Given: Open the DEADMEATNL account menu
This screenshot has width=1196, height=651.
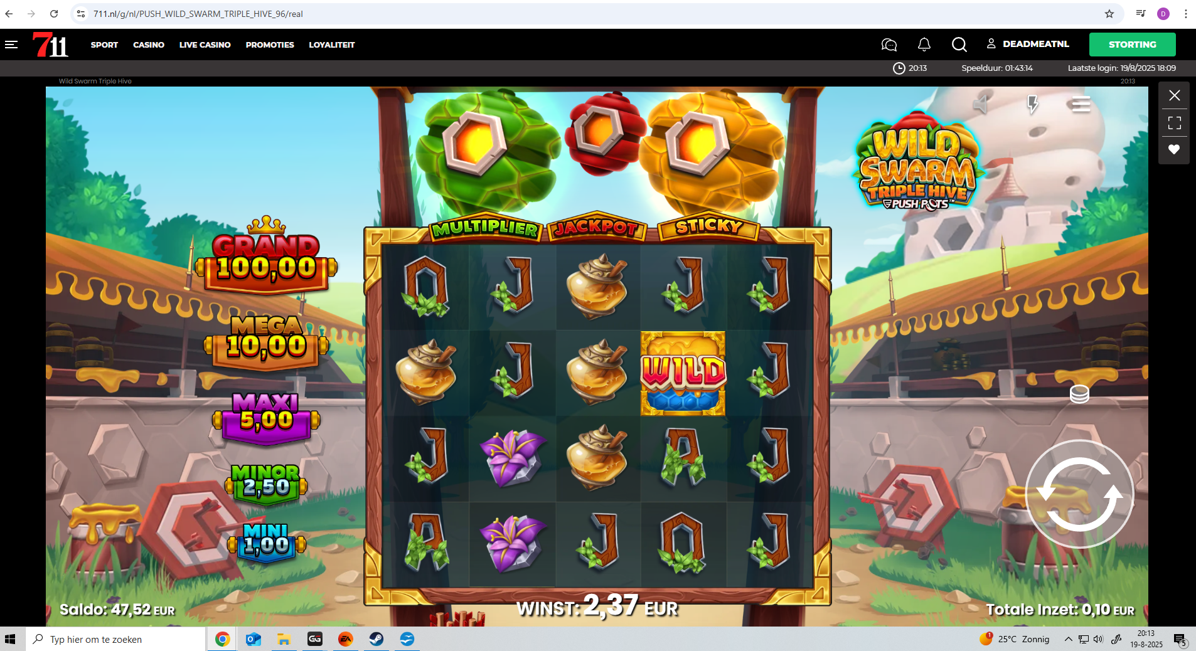Looking at the screenshot, I should click(1028, 44).
